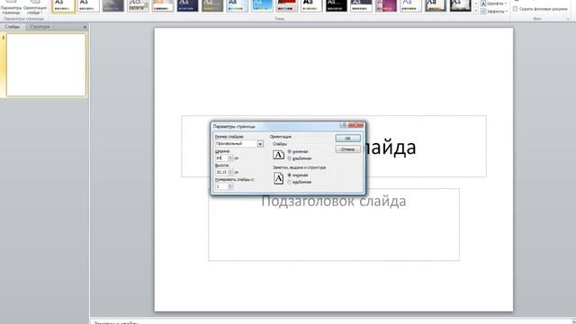Viewport: 576px width, 324px height.
Task: Switch to the Слайды panel tab
Action: (12, 27)
